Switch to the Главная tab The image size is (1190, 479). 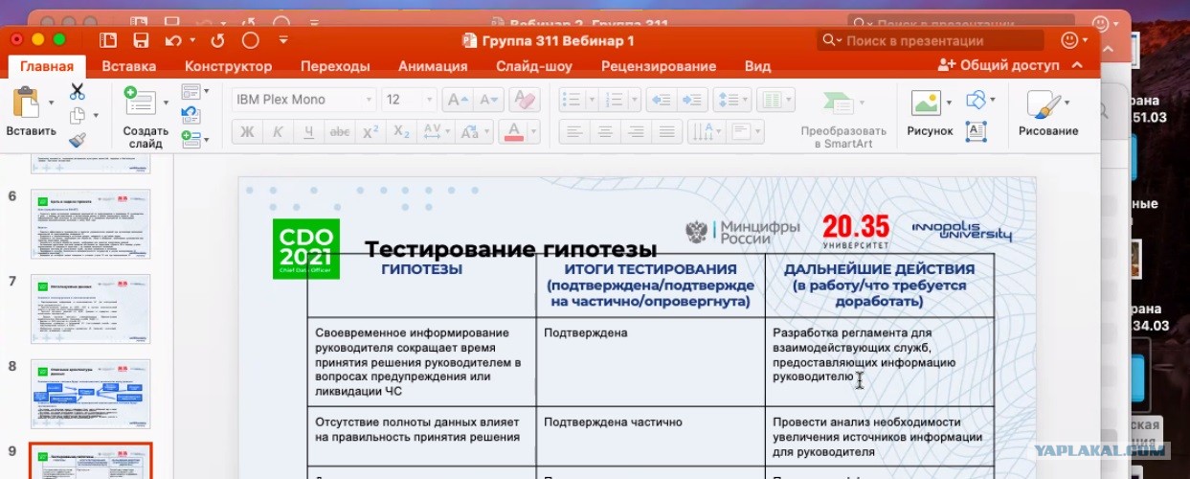point(47,66)
